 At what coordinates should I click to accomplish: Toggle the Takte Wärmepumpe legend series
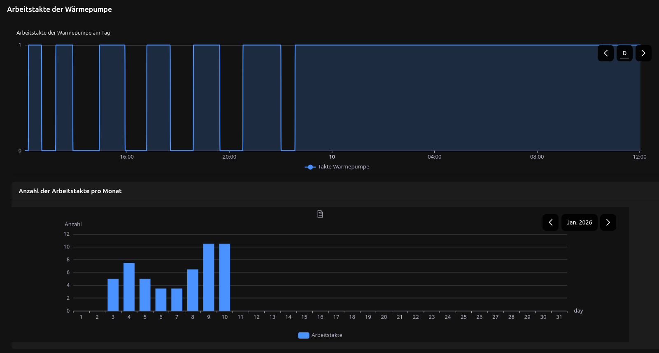point(337,167)
